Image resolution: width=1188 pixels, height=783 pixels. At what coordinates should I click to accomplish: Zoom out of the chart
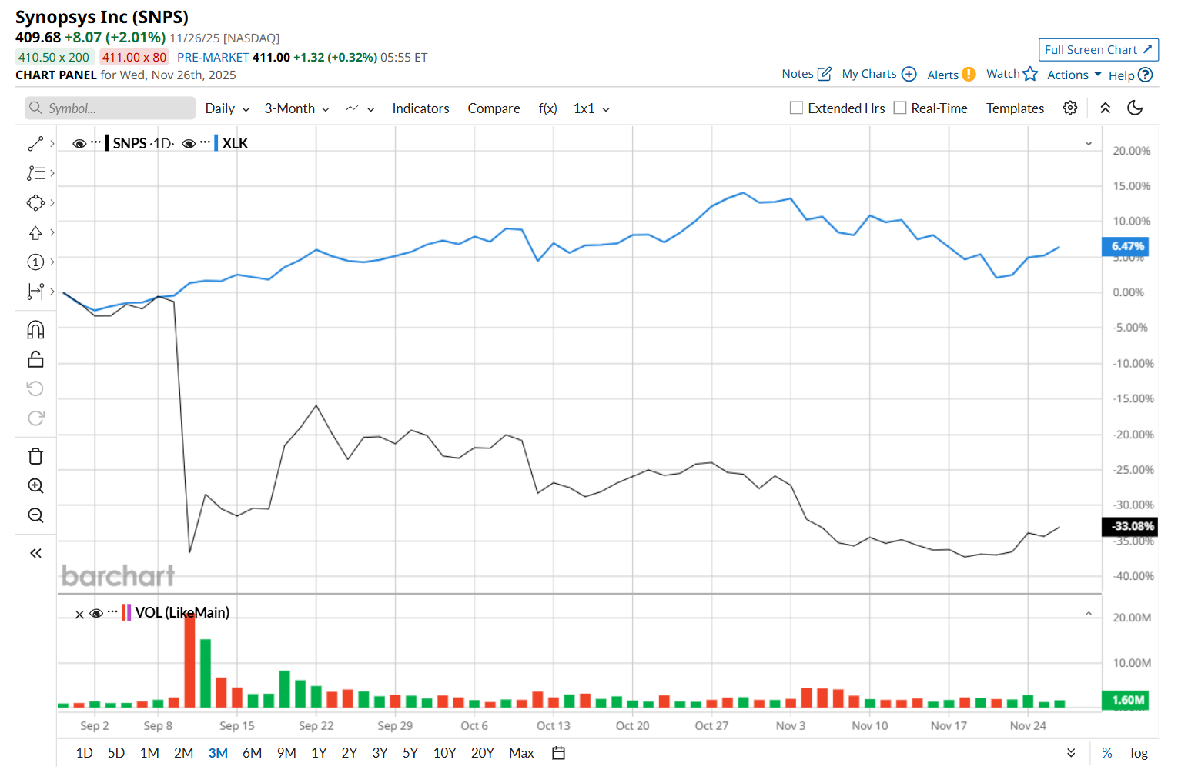[35, 515]
